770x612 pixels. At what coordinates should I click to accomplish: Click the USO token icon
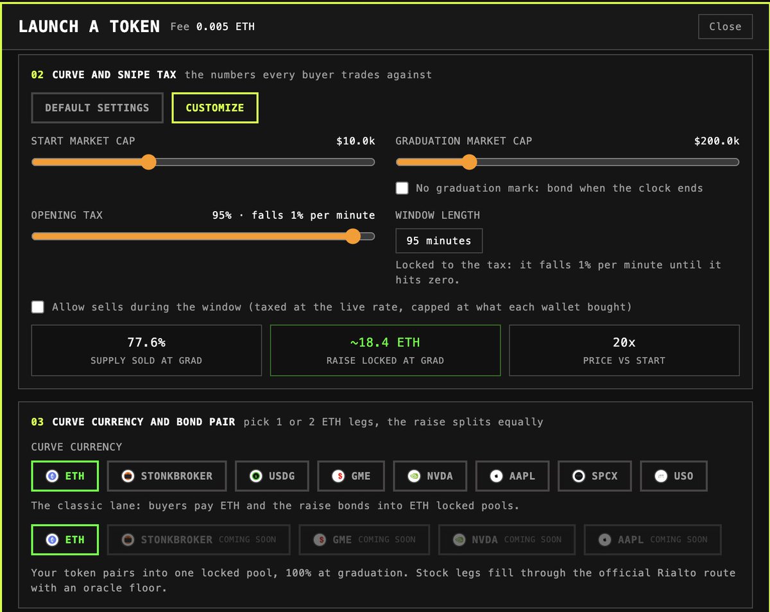point(661,476)
